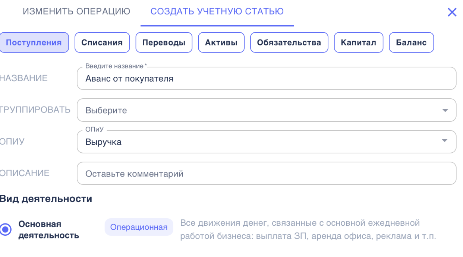The image size is (463, 257).
Task: Select the Обязательства category button
Action: point(289,42)
